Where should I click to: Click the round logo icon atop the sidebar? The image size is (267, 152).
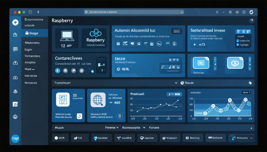[x=15, y=22]
